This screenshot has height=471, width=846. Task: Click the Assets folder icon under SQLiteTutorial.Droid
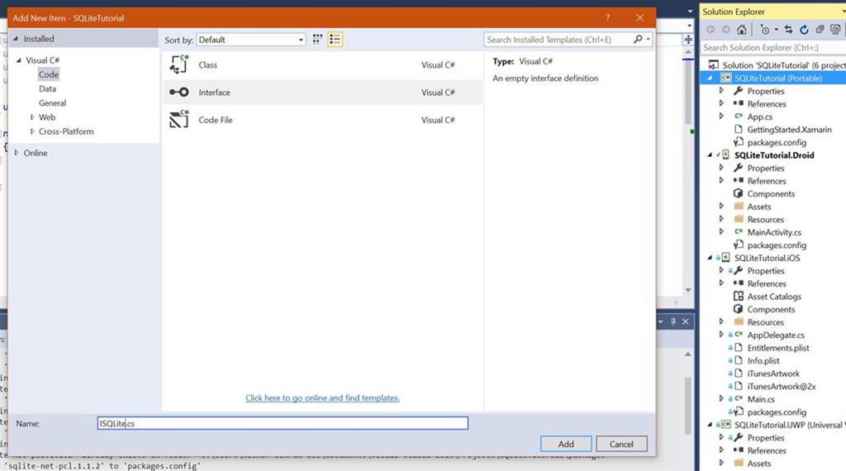point(738,206)
